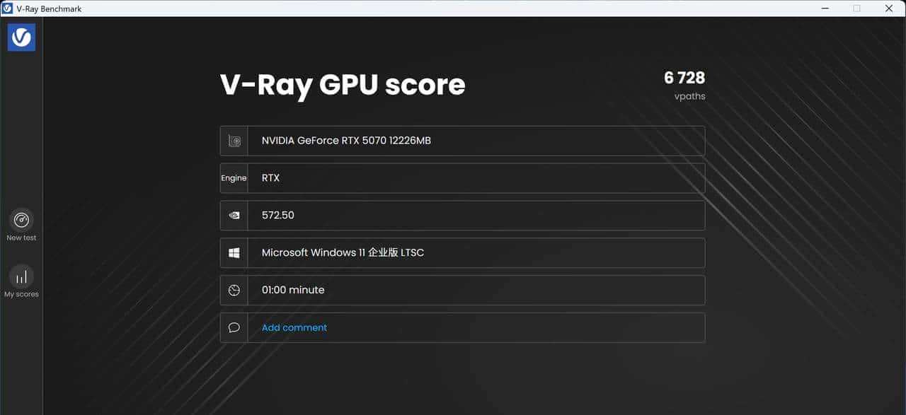This screenshot has width=906, height=415.
Task: Click the New test label text
Action: (21, 238)
